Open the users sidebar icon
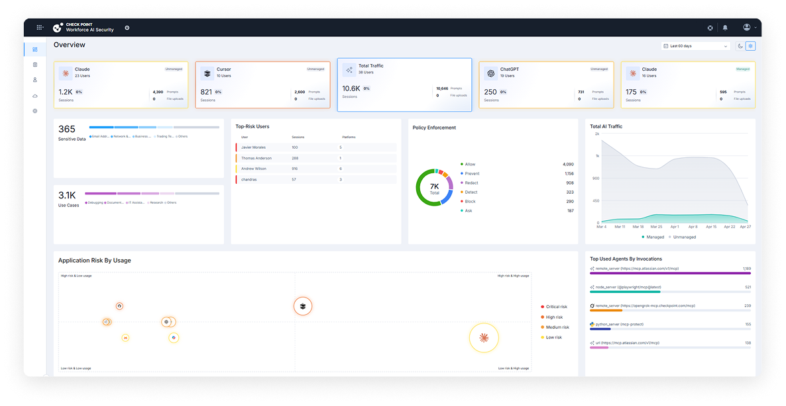Image resolution: width=786 pixels, height=406 pixels. (x=35, y=79)
